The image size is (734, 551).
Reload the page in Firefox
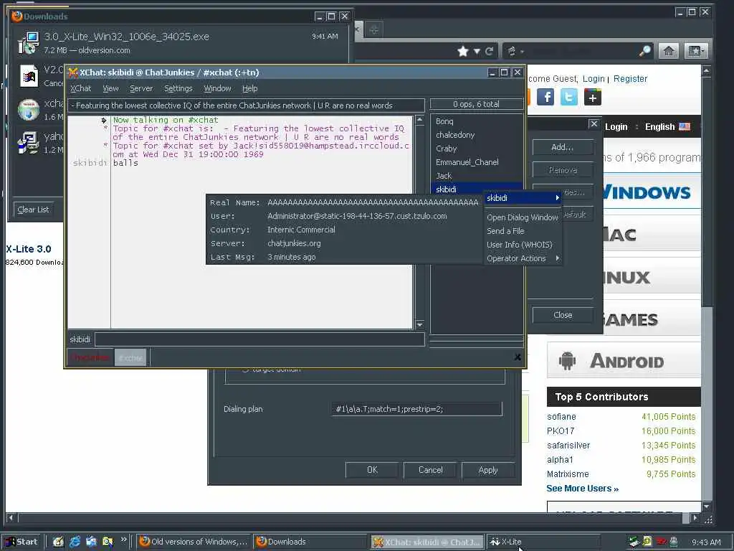pos(489,51)
